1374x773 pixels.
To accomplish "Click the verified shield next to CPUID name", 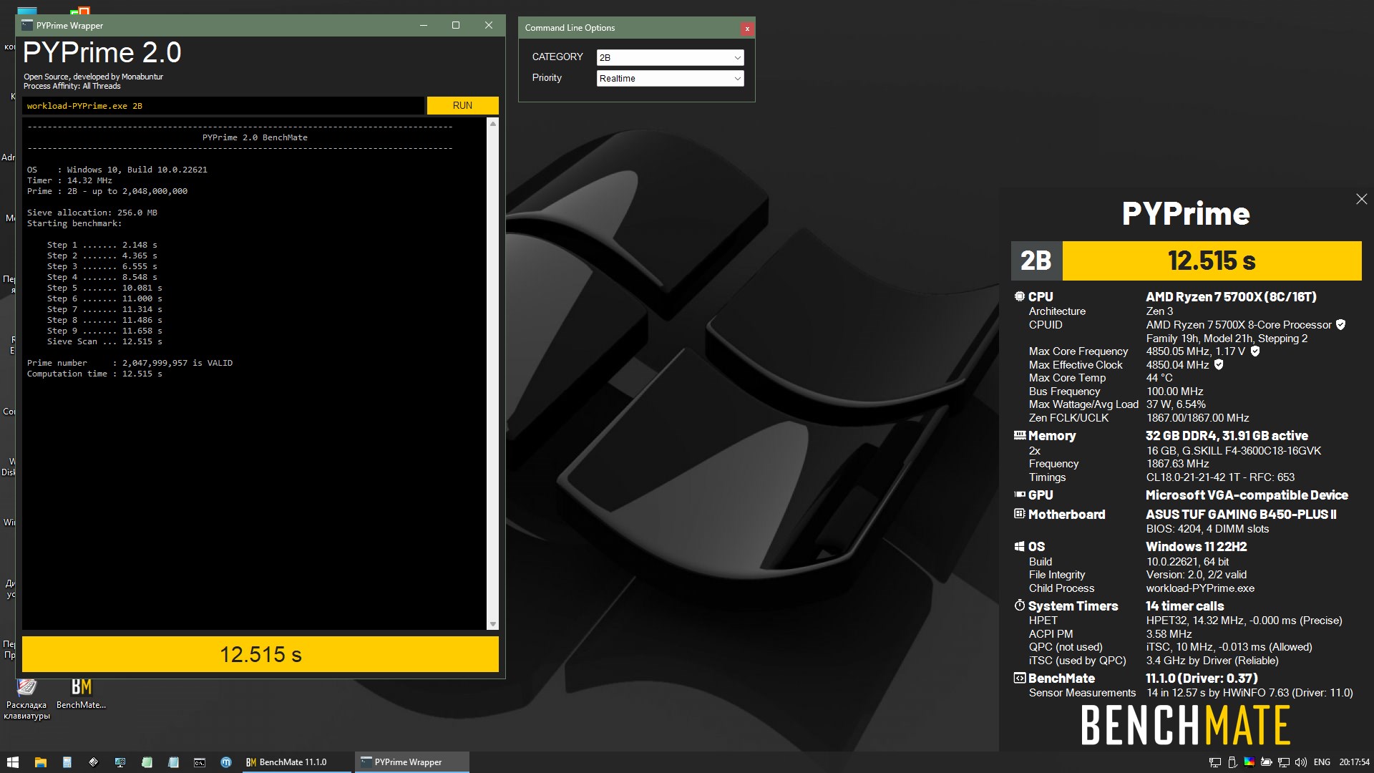I will (x=1340, y=325).
